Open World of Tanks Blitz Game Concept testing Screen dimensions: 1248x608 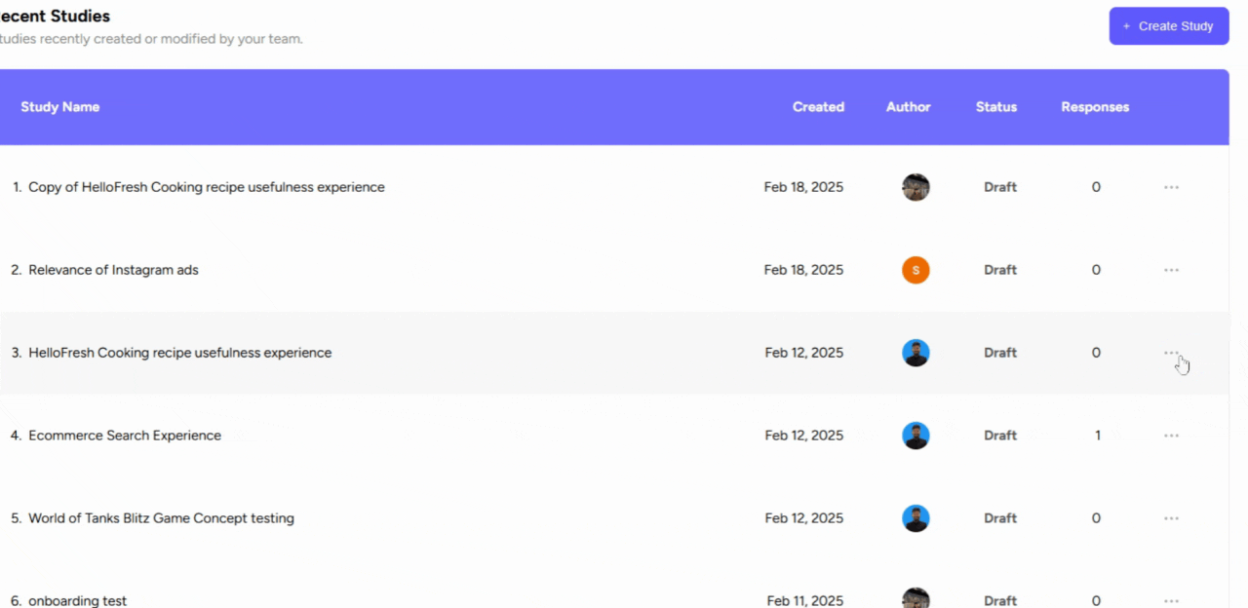pyautogui.click(x=161, y=518)
